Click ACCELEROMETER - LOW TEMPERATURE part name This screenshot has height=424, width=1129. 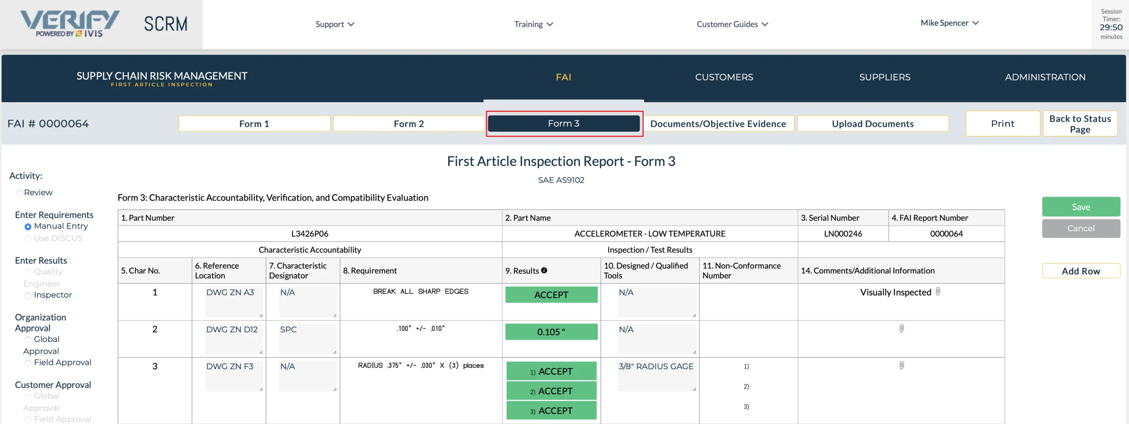[x=650, y=234]
